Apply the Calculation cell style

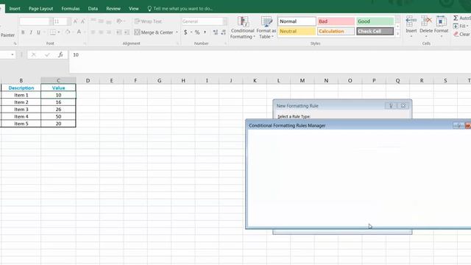(x=336, y=31)
